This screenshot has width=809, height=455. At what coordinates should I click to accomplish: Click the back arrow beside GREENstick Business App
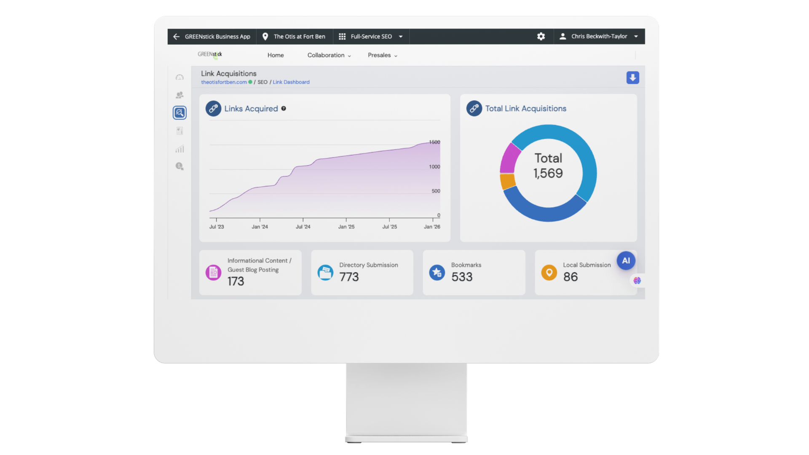176,37
